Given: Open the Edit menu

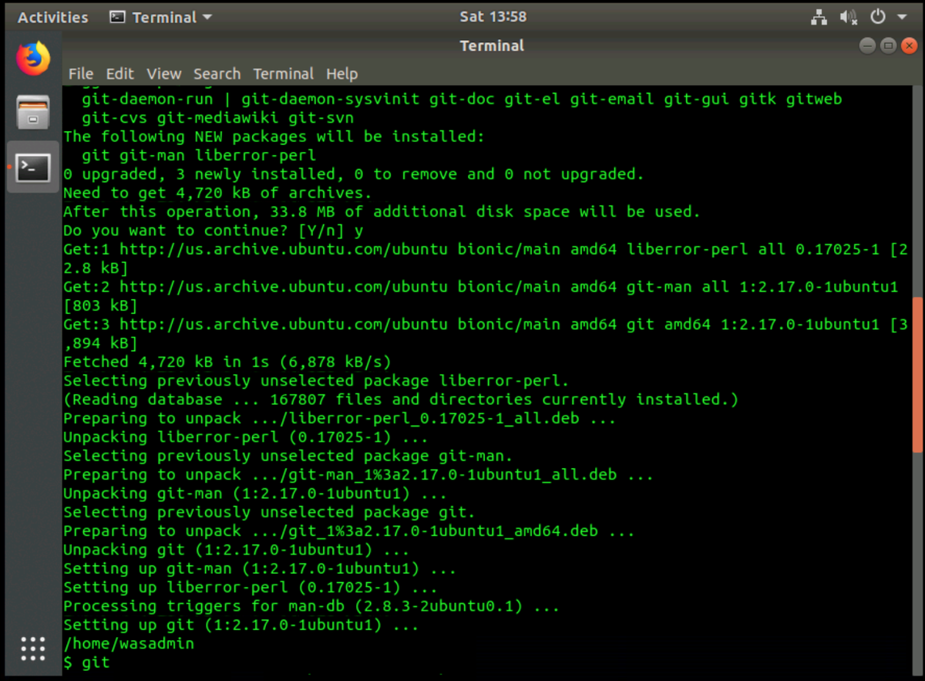Looking at the screenshot, I should coord(119,74).
